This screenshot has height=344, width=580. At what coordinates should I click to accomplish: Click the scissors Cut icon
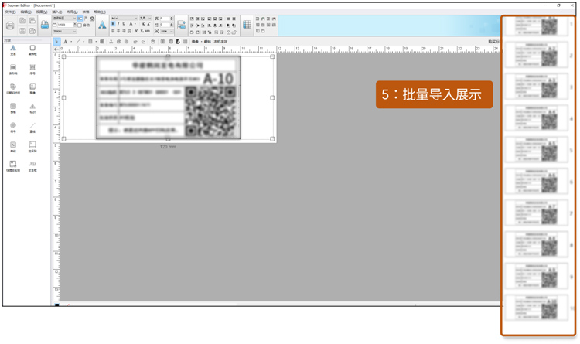[x=111, y=42]
